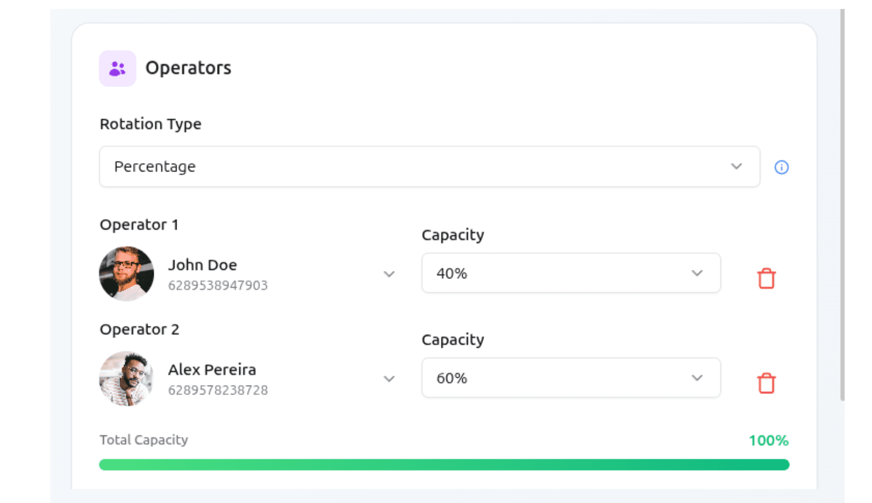Open the 60% capacity dropdown
872x503 pixels.
click(x=571, y=378)
